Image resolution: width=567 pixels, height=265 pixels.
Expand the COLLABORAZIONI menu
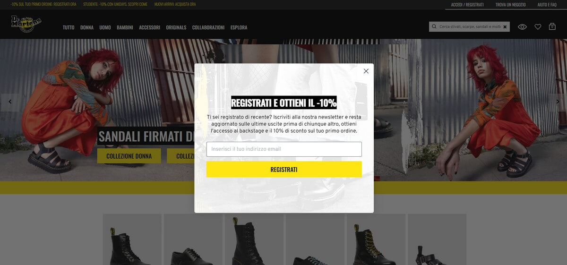(x=208, y=27)
